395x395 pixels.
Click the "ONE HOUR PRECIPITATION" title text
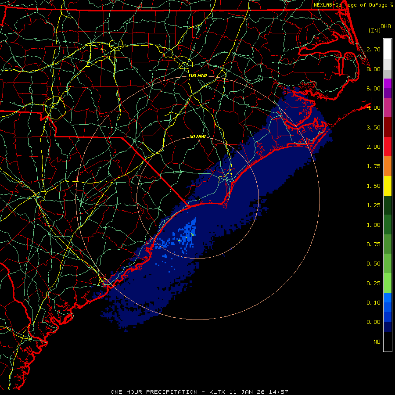coord(154,392)
